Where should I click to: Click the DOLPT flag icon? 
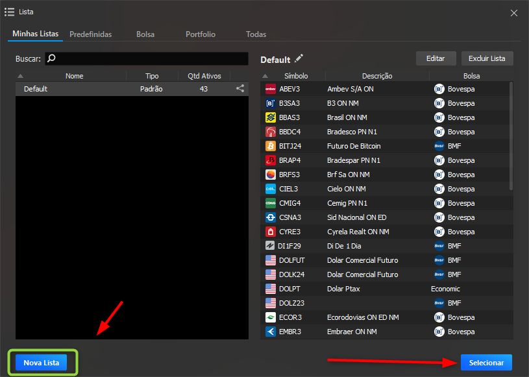point(271,289)
